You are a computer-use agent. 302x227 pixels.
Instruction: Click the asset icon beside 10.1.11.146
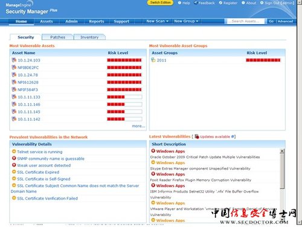(14, 104)
